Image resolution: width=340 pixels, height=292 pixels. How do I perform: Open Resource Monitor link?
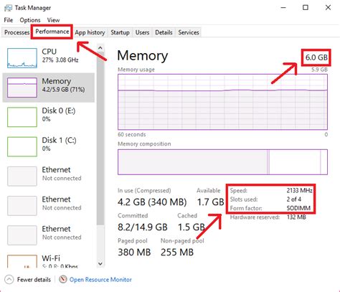click(x=100, y=279)
